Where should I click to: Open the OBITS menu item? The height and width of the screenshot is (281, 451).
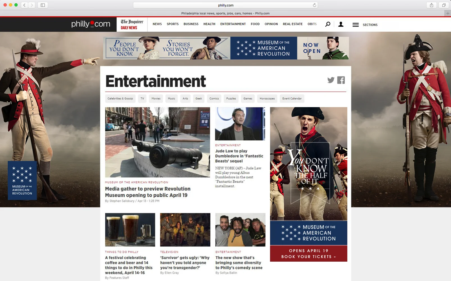point(312,24)
